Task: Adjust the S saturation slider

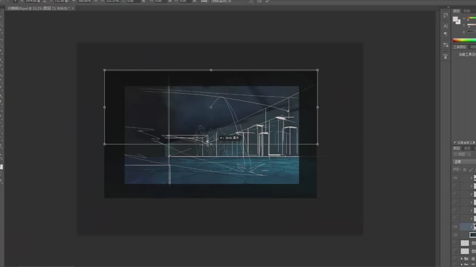Action: pyautogui.click(x=472, y=25)
